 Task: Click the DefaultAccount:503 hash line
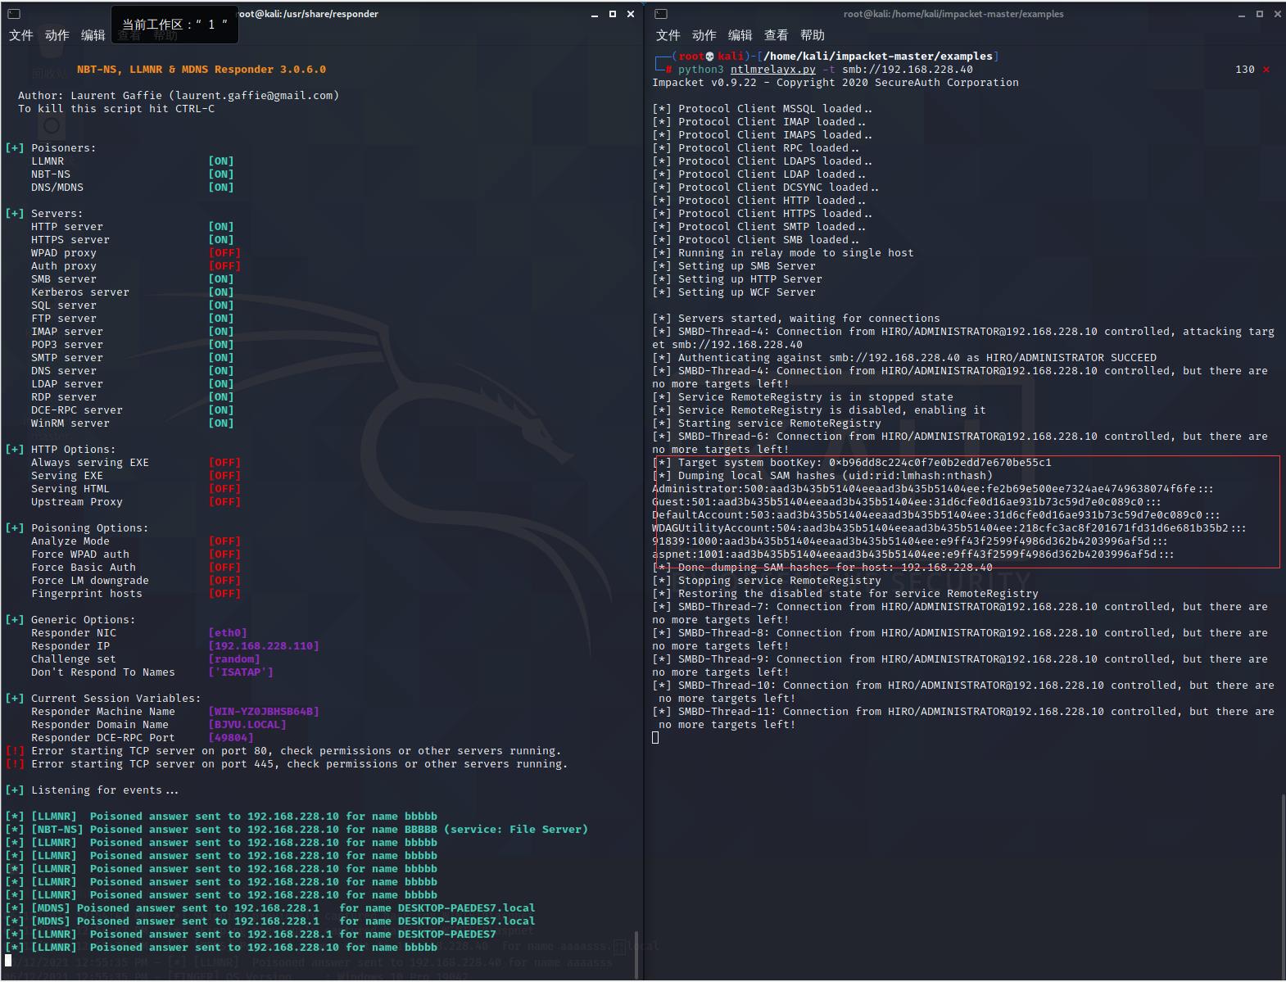pyautogui.click(x=936, y=515)
